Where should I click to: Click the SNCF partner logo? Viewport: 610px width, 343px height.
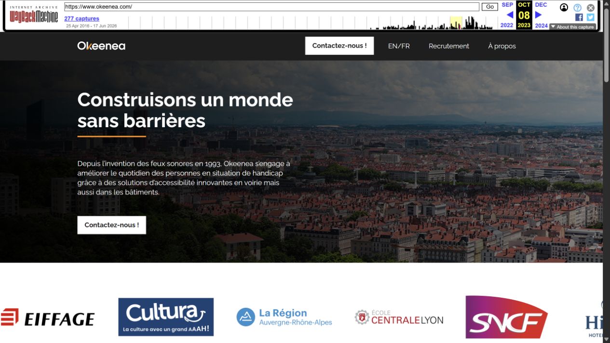506,317
